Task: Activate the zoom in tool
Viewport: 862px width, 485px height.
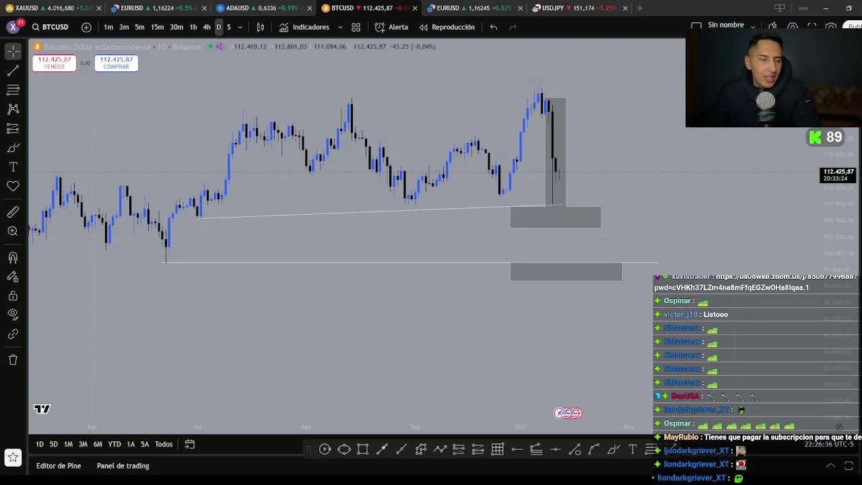Action: click(x=13, y=231)
